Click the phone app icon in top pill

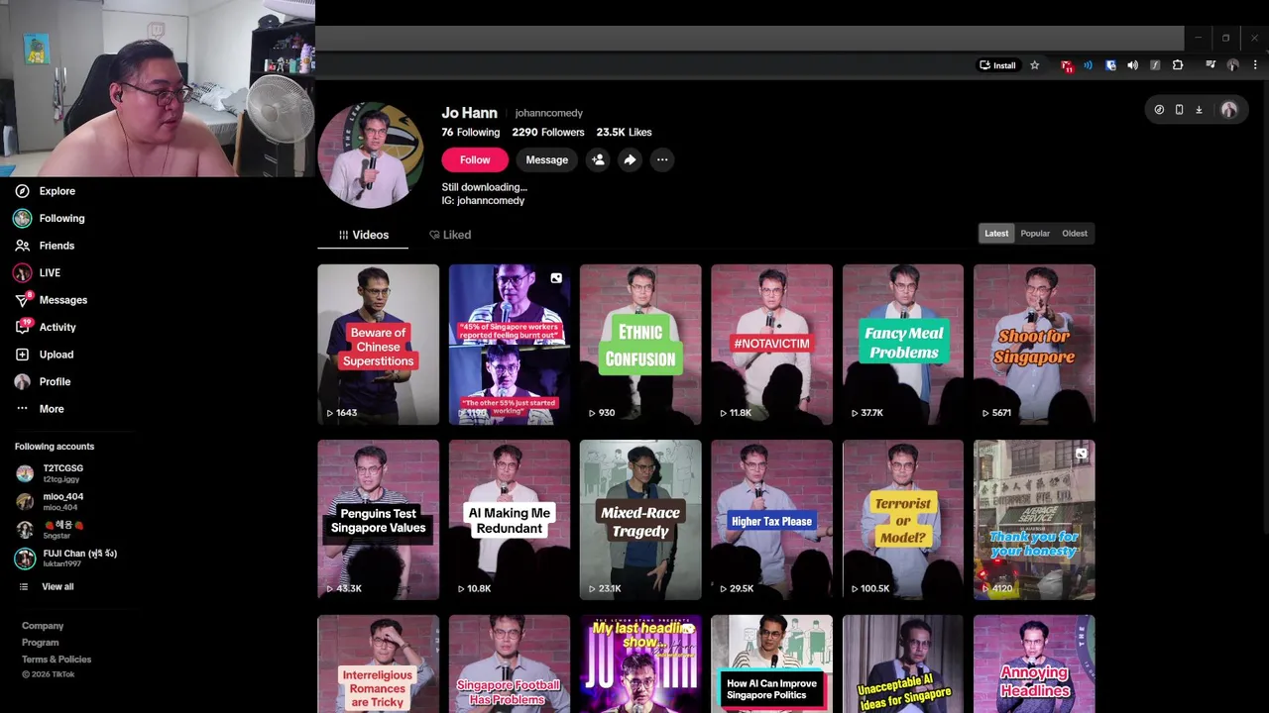(x=1179, y=110)
